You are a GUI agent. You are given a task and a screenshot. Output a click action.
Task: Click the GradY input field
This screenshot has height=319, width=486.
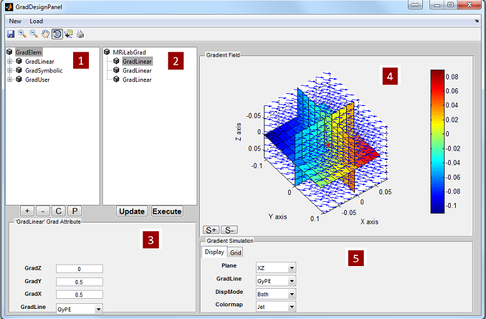click(x=79, y=282)
